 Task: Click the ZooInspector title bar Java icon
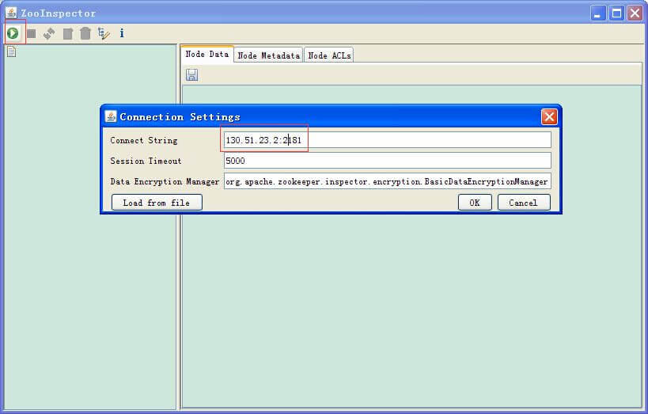click(11, 13)
